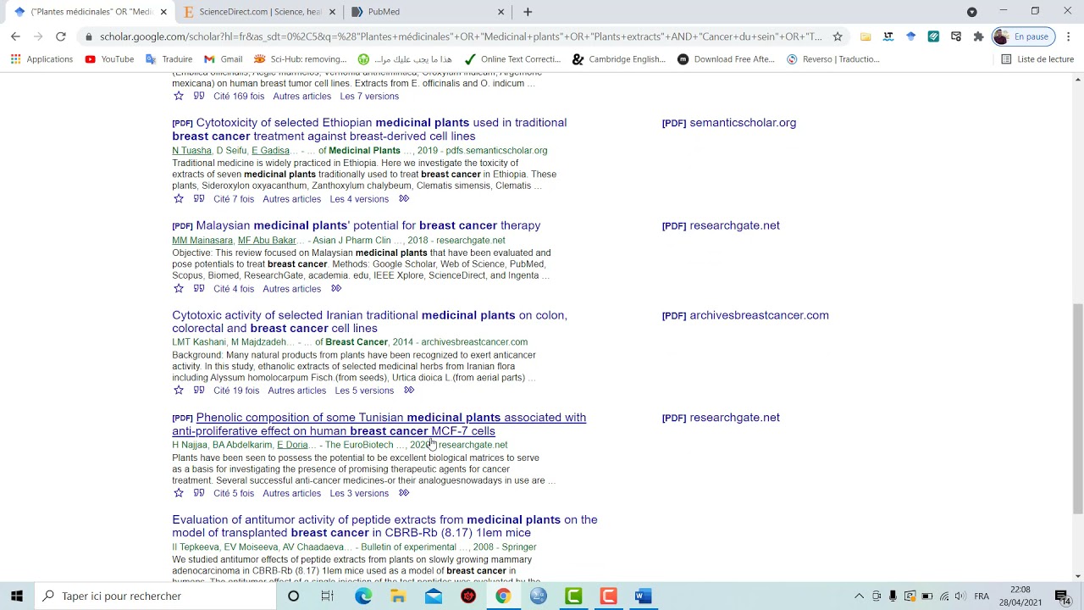Open cite dialog for Tunisian Phenolic composition article

pos(199,493)
